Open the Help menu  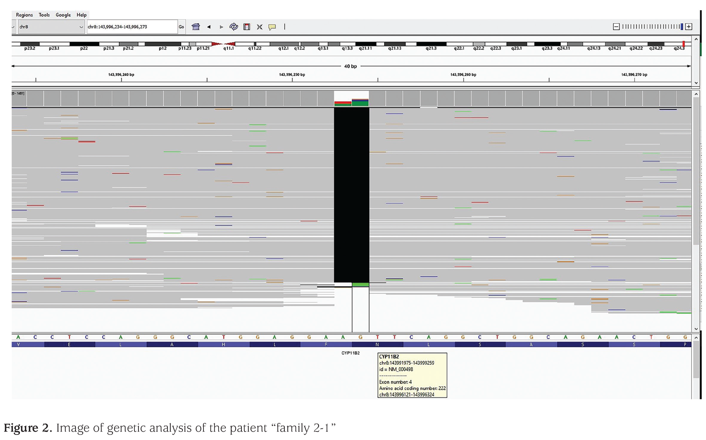81,15
